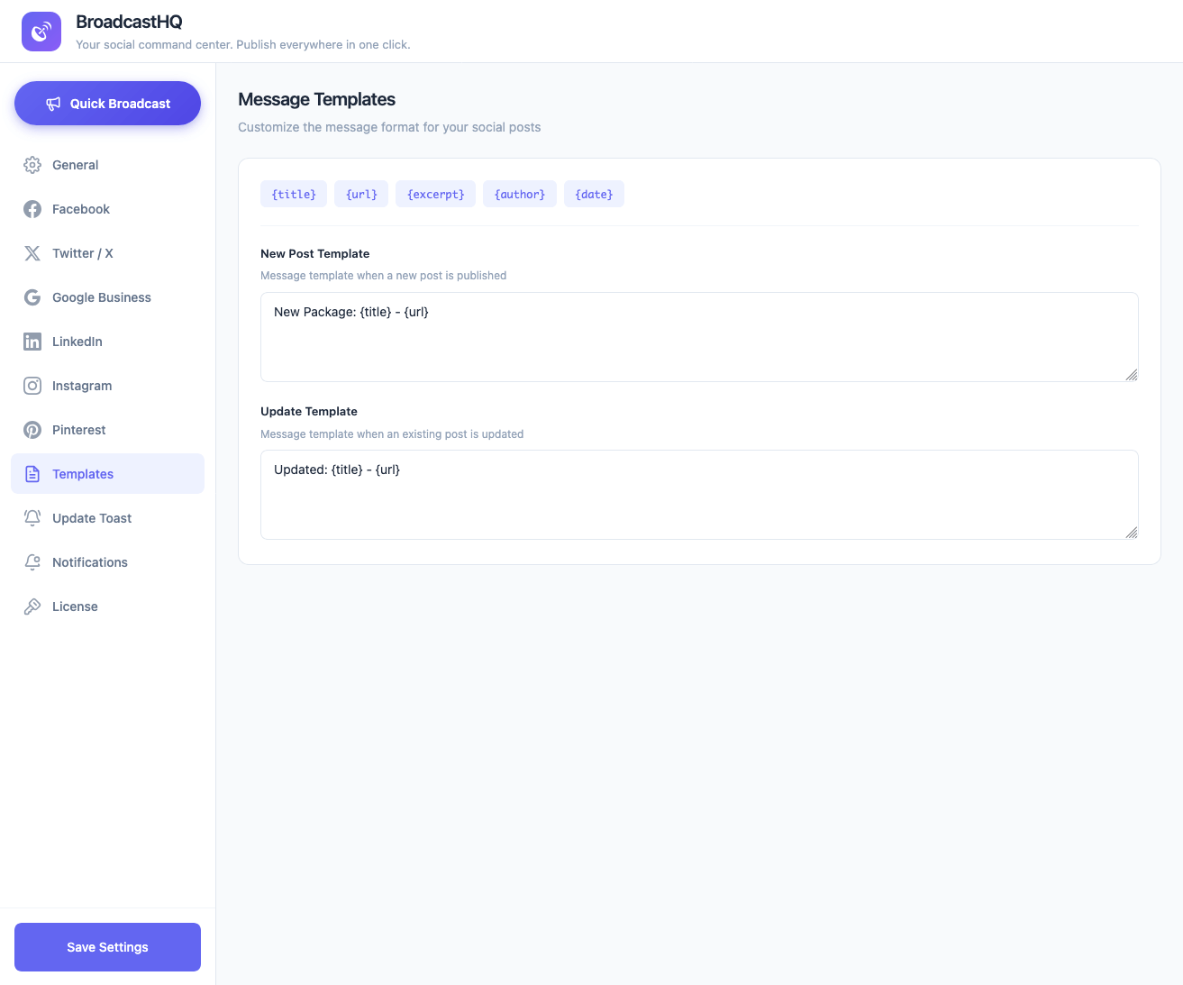This screenshot has width=1183, height=985.
Task: Open Twitter / X settings icon
Action: 32,253
